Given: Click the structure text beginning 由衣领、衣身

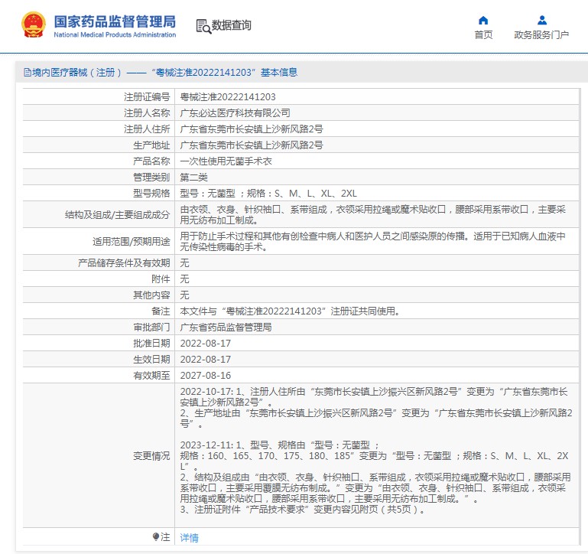Looking at the screenshot, I should pyautogui.click(x=372, y=215).
